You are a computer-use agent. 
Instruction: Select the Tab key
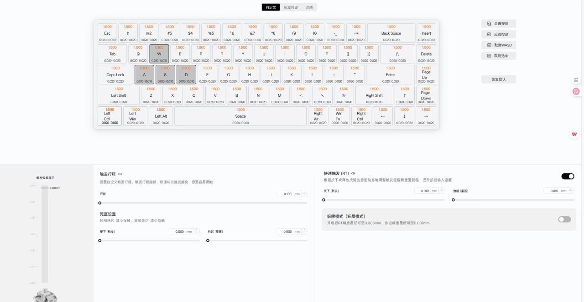112,54
